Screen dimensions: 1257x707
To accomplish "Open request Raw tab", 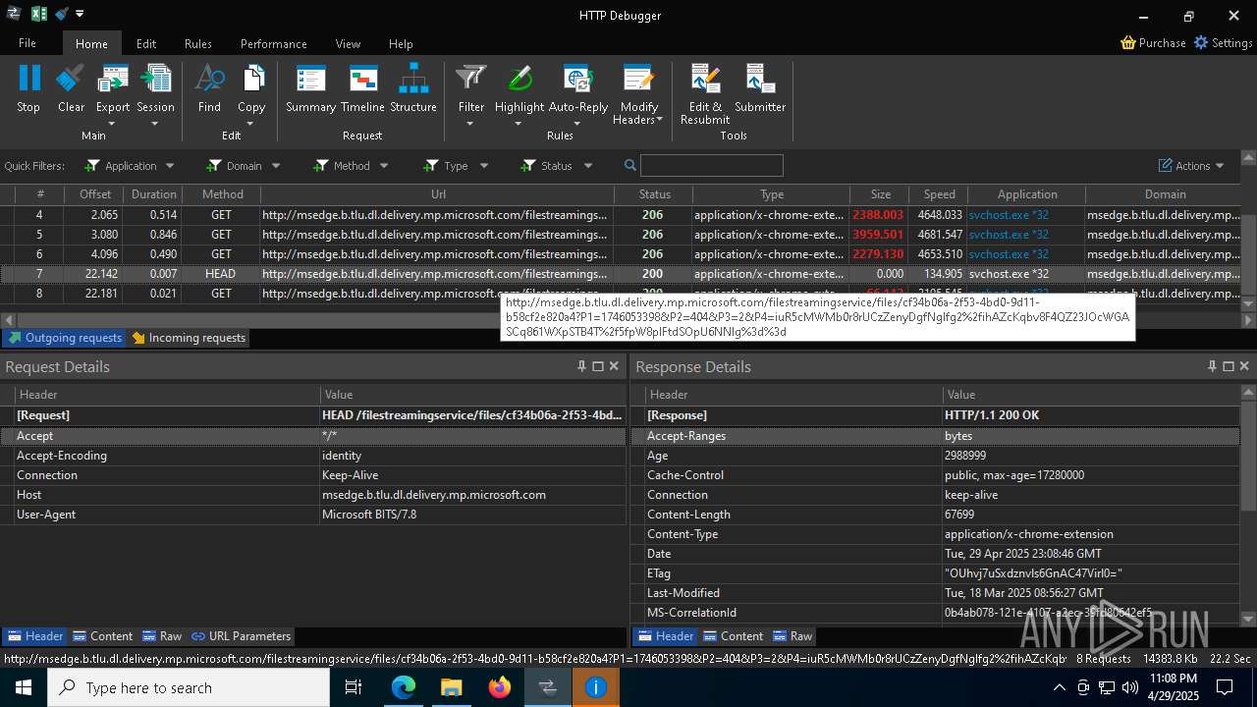I will click(x=162, y=636).
